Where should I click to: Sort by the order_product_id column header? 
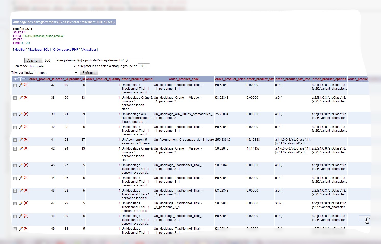42,79
